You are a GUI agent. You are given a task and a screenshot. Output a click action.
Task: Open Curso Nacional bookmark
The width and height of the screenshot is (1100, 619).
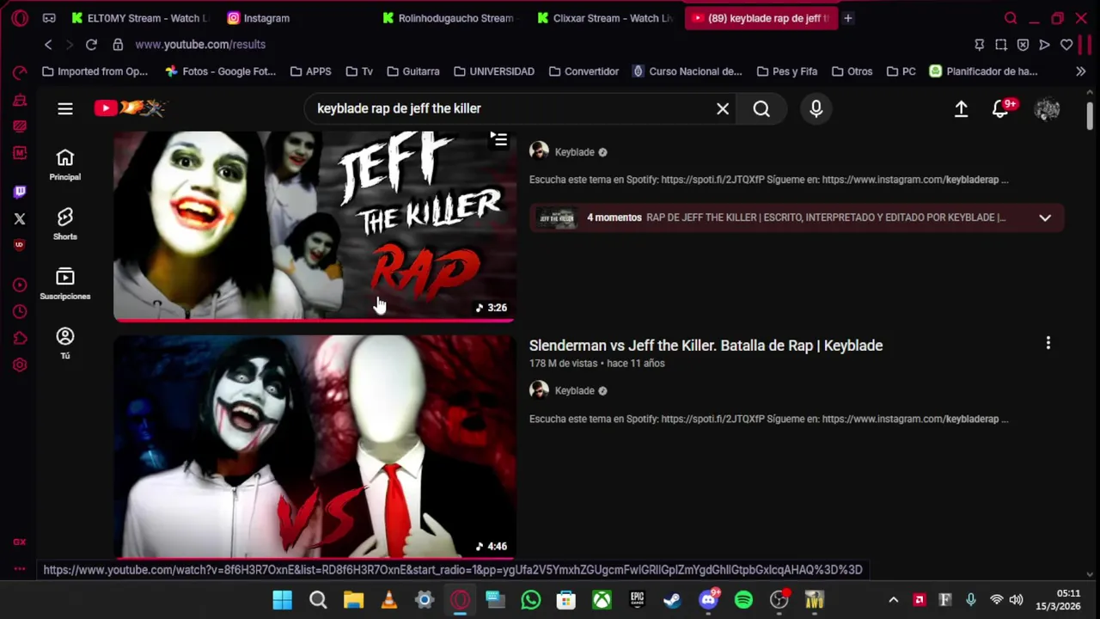(x=687, y=71)
